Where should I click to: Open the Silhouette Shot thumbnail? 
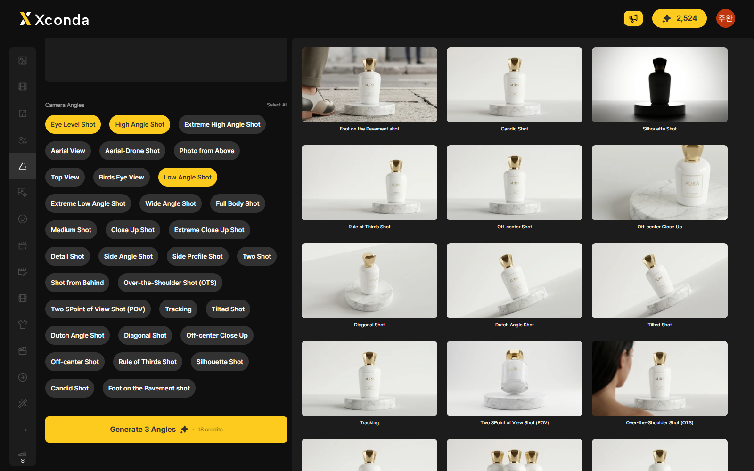(x=660, y=85)
